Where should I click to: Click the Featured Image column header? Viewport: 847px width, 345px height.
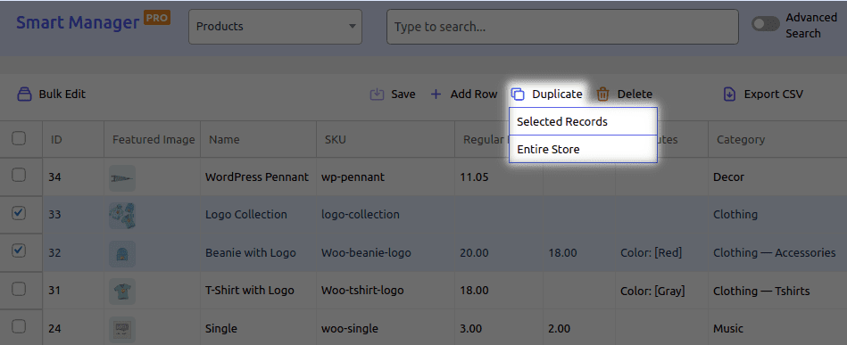(x=153, y=139)
